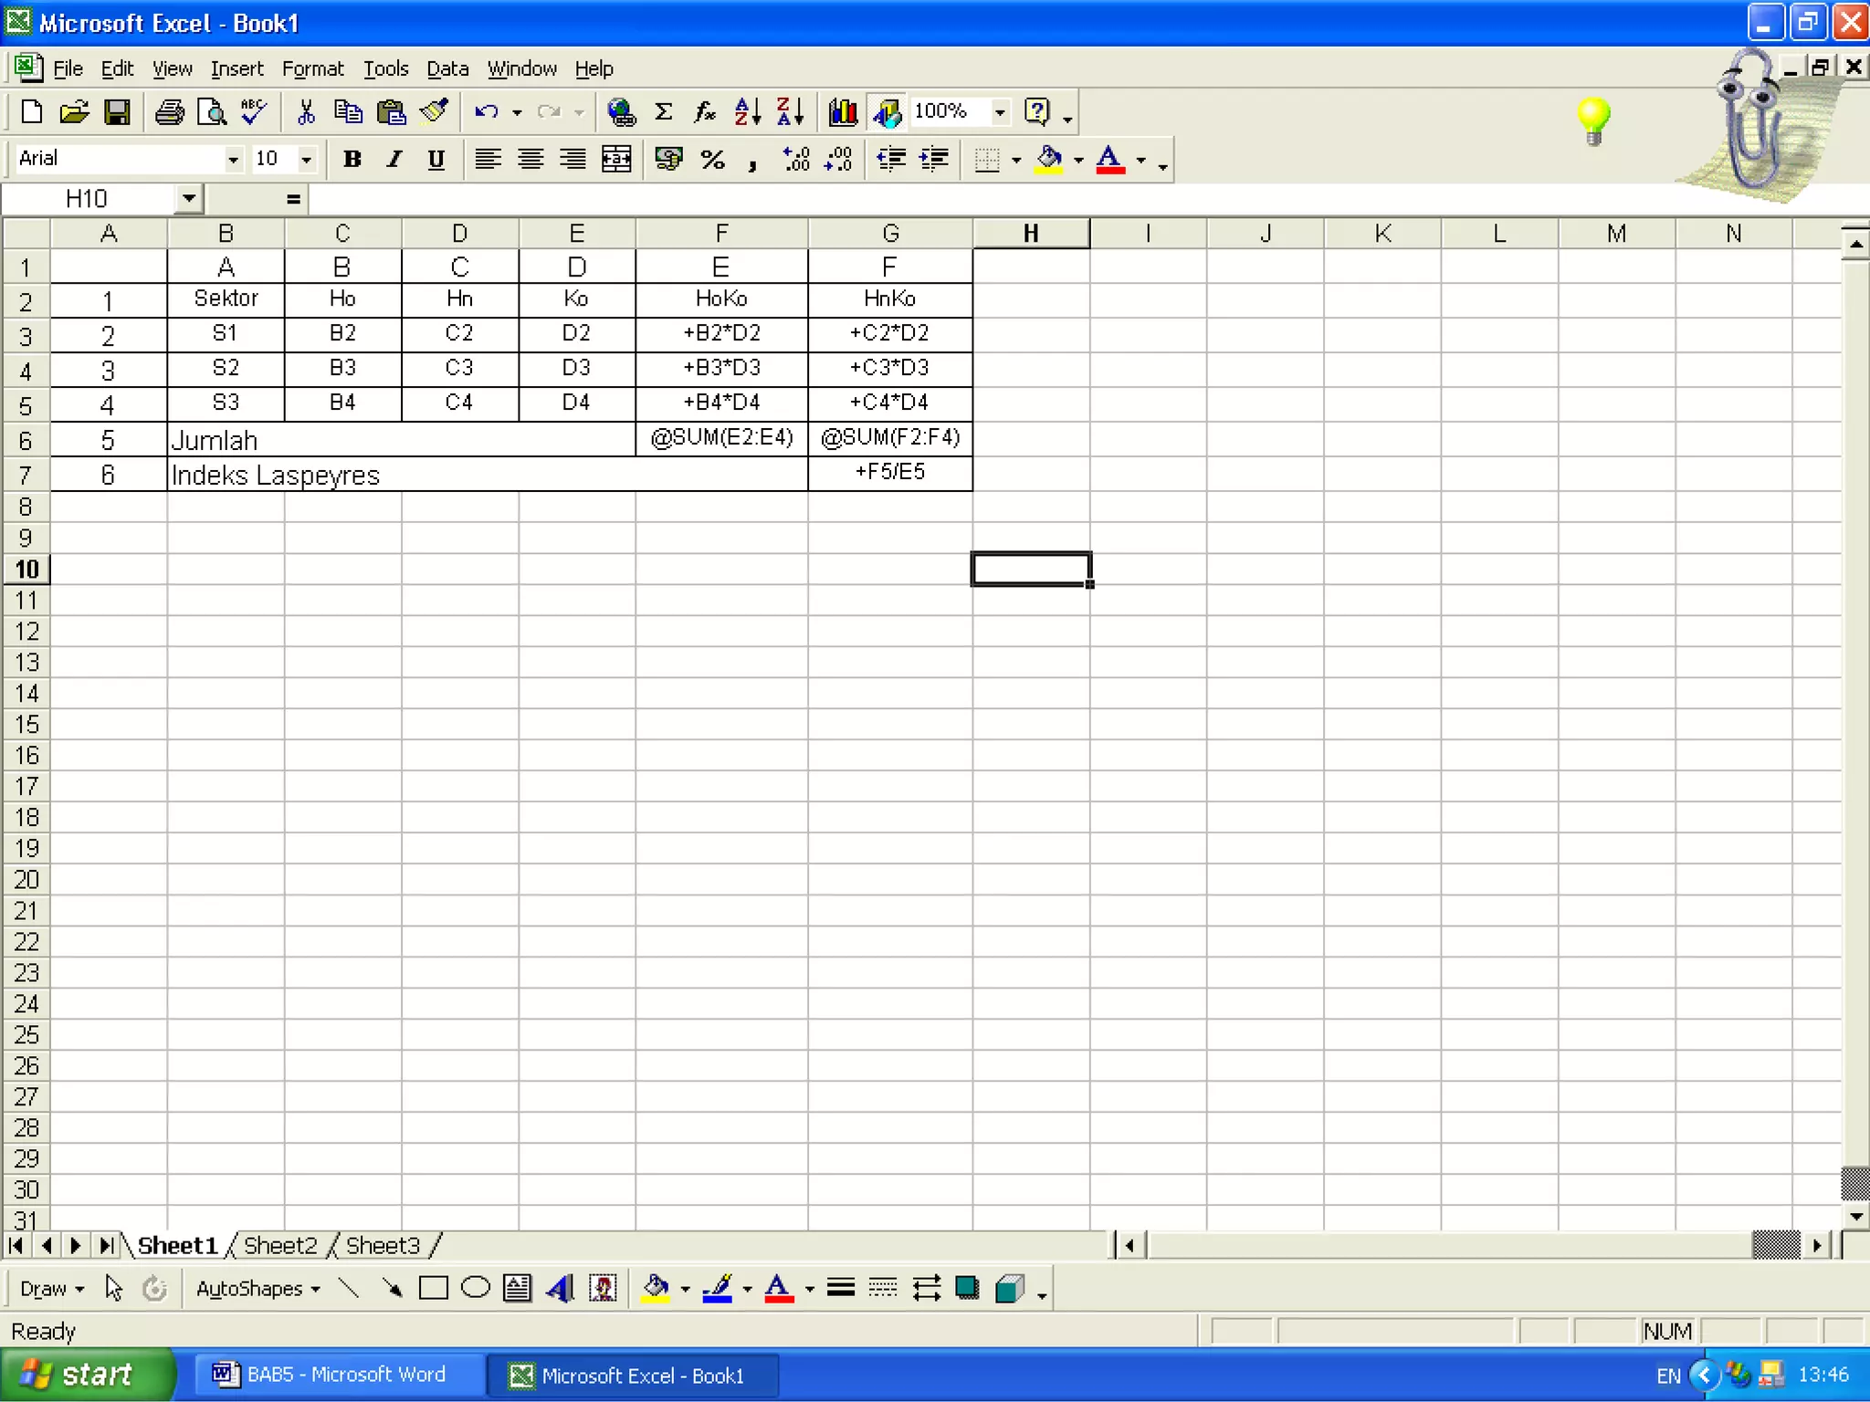This screenshot has height=1402, width=1870.
Task: Toggle Italic formatting
Action: click(x=394, y=160)
